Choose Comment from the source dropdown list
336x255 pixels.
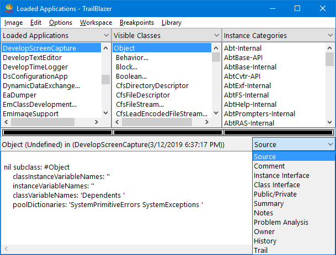pos(269,166)
